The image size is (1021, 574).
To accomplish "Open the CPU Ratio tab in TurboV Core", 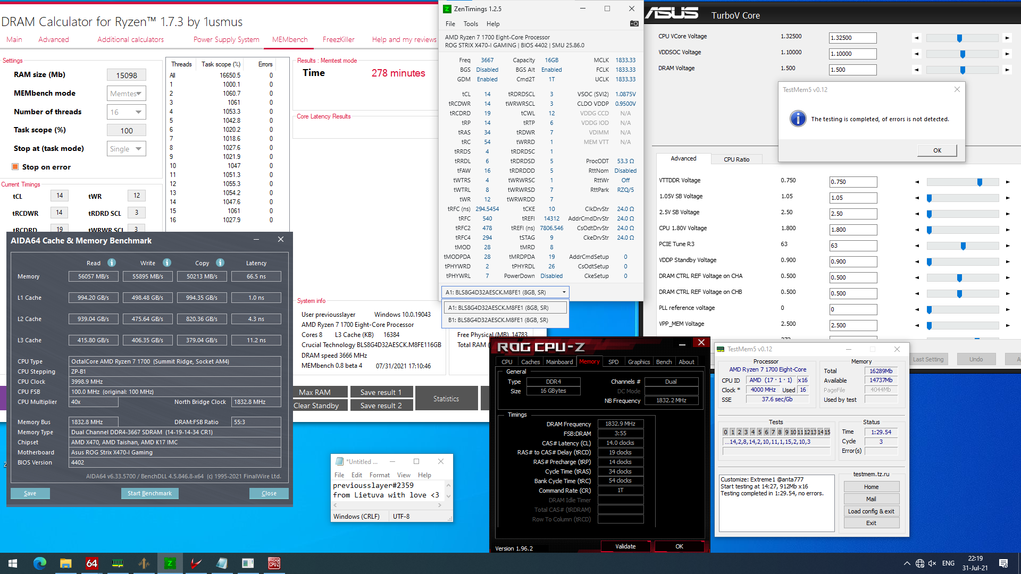I will click(x=737, y=159).
